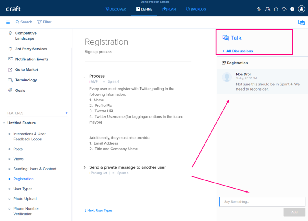Click the Search magnifier icon
The image size is (308, 221).
coord(17,22)
